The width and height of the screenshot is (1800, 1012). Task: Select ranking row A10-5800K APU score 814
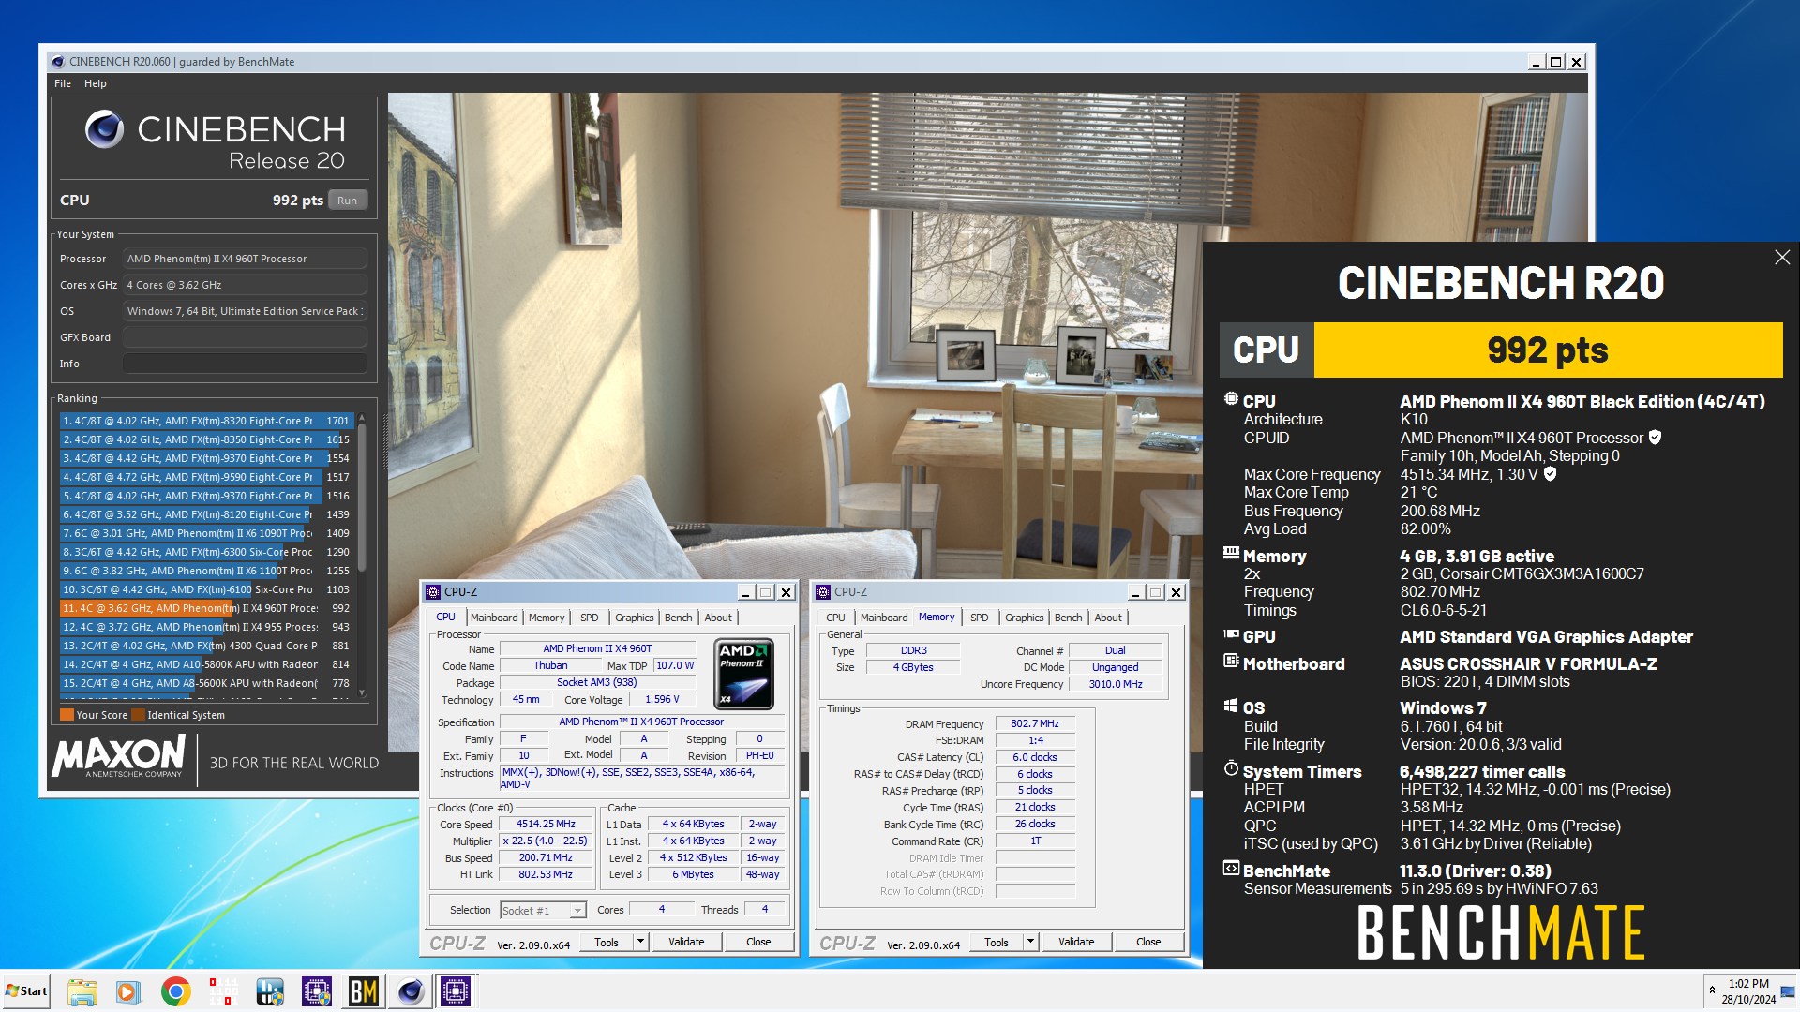click(x=205, y=664)
